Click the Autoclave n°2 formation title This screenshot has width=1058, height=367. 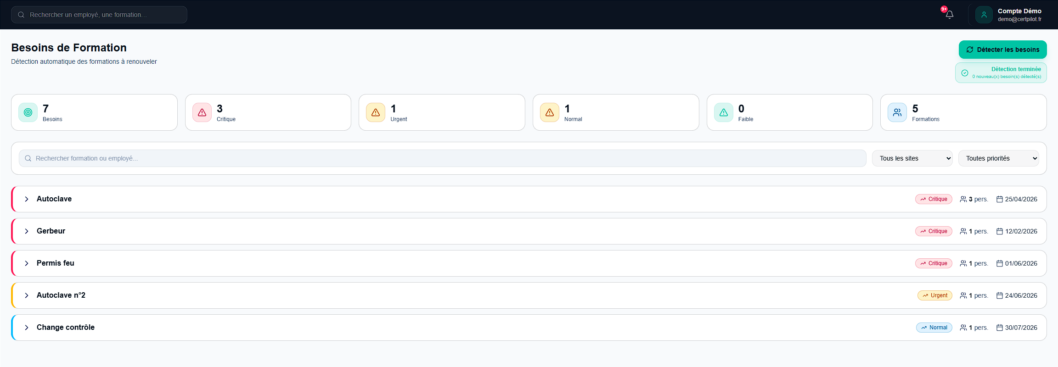click(x=61, y=295)
